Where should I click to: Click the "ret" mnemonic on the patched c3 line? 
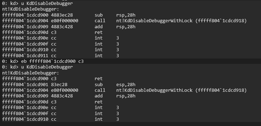click(x=98, y=79)
